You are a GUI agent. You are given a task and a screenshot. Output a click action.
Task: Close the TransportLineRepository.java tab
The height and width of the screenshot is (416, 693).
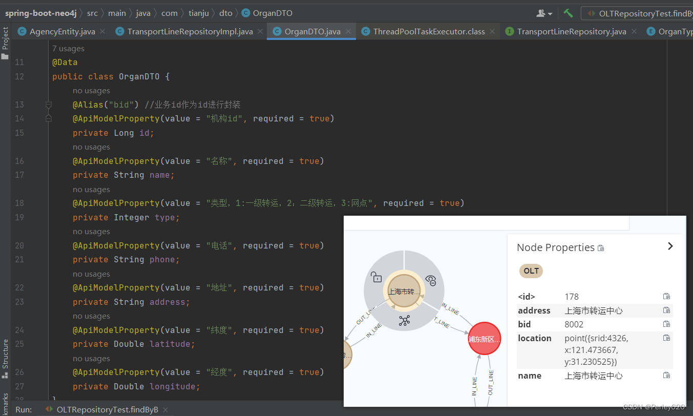pyautogui.click(x=634, y=31)
